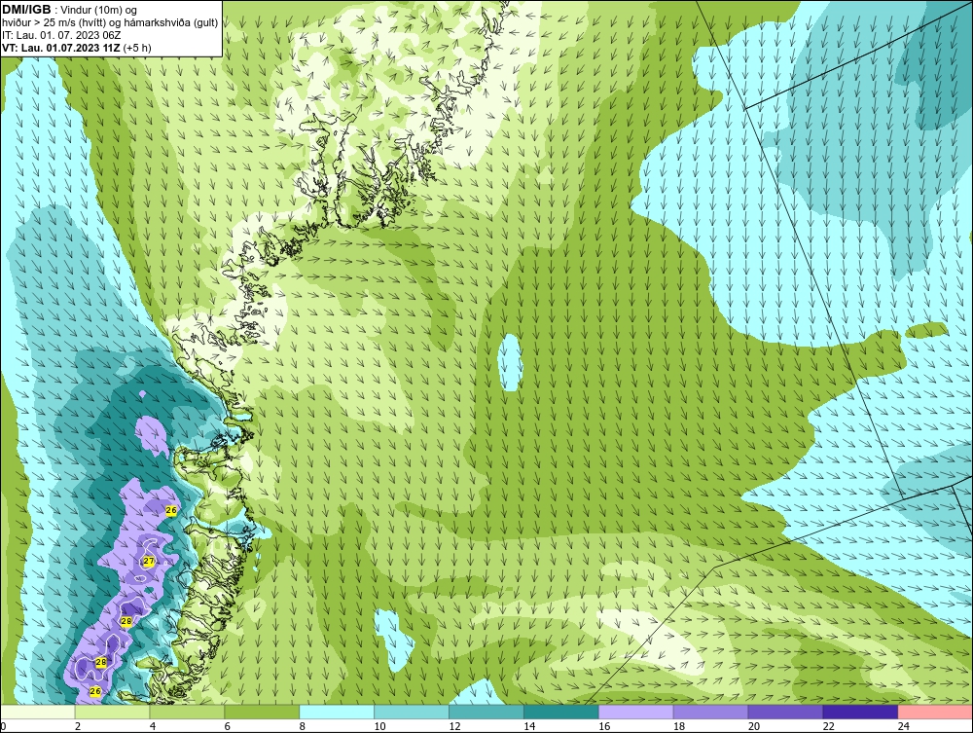Choose the 22–24 m/s dark indigo legend swatch
The height and width of the screenshot is (733, 973).
[860, 712]
